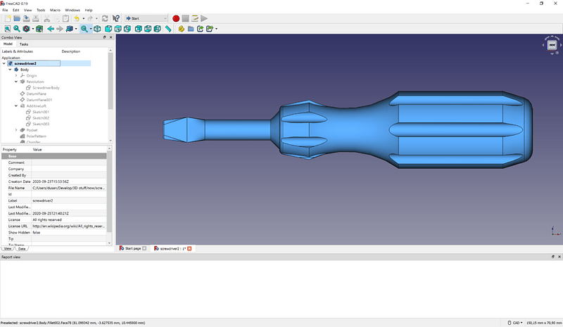Open the Tools menu
This screenshot has height=327, width=563.
pos(41,10)
